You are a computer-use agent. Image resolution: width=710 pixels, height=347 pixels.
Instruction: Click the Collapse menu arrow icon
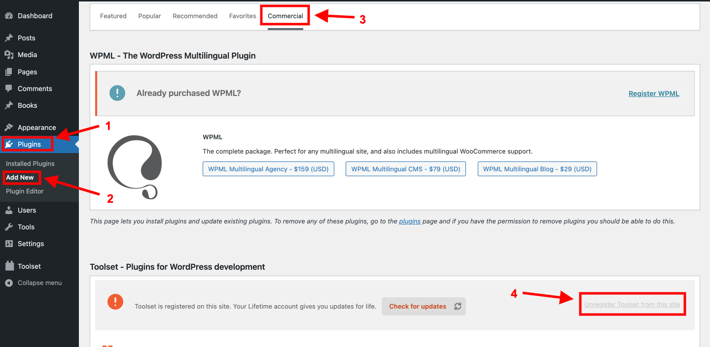pyautogui.click(x=9, y=283)
